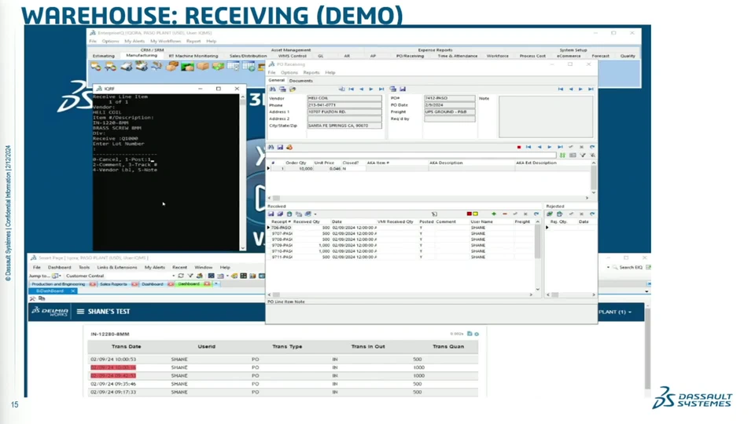Open the Sales Reports tab in Smart Page

(113, 284)
